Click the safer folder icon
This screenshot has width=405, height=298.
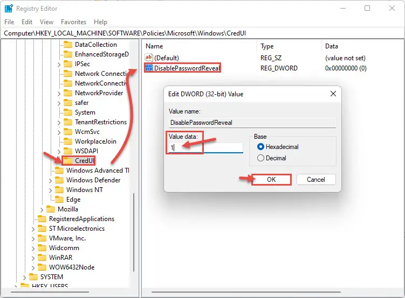point(68,103)
